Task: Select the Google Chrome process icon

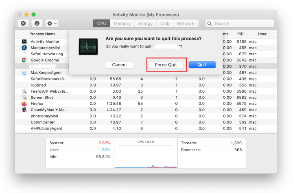Action: tap(24, 60)
